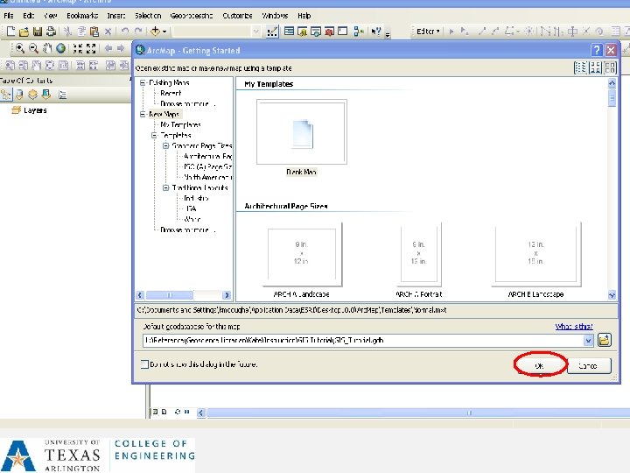Click the What's This help pointer icon
The height and width of the screenshot is (473, 630).
coord(376,32)
